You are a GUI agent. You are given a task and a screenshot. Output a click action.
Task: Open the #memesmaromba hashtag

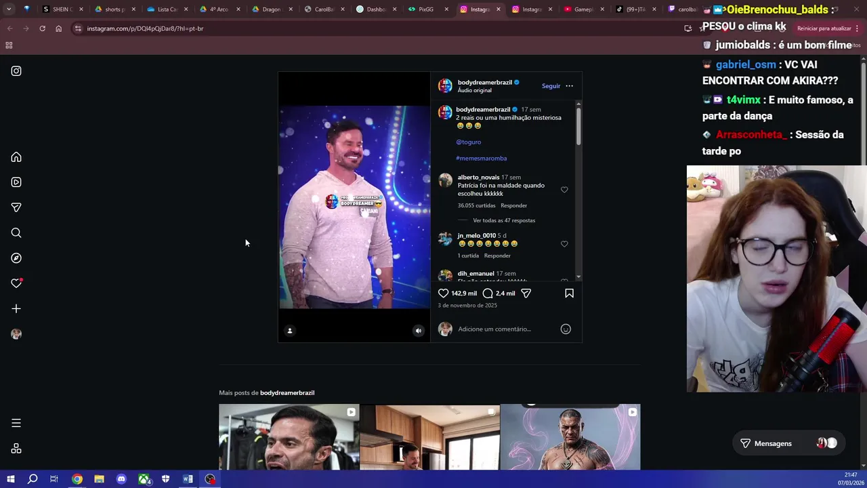[481, 159]
